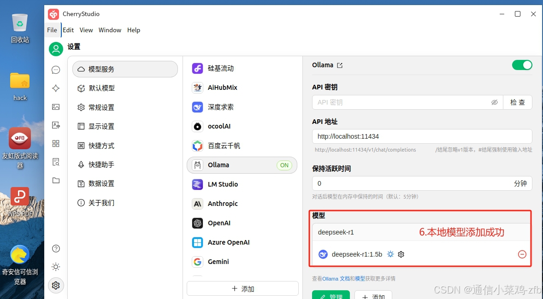Select the OpenAI provider
This screenshot has height=299, width=543.
coord(242,223)
